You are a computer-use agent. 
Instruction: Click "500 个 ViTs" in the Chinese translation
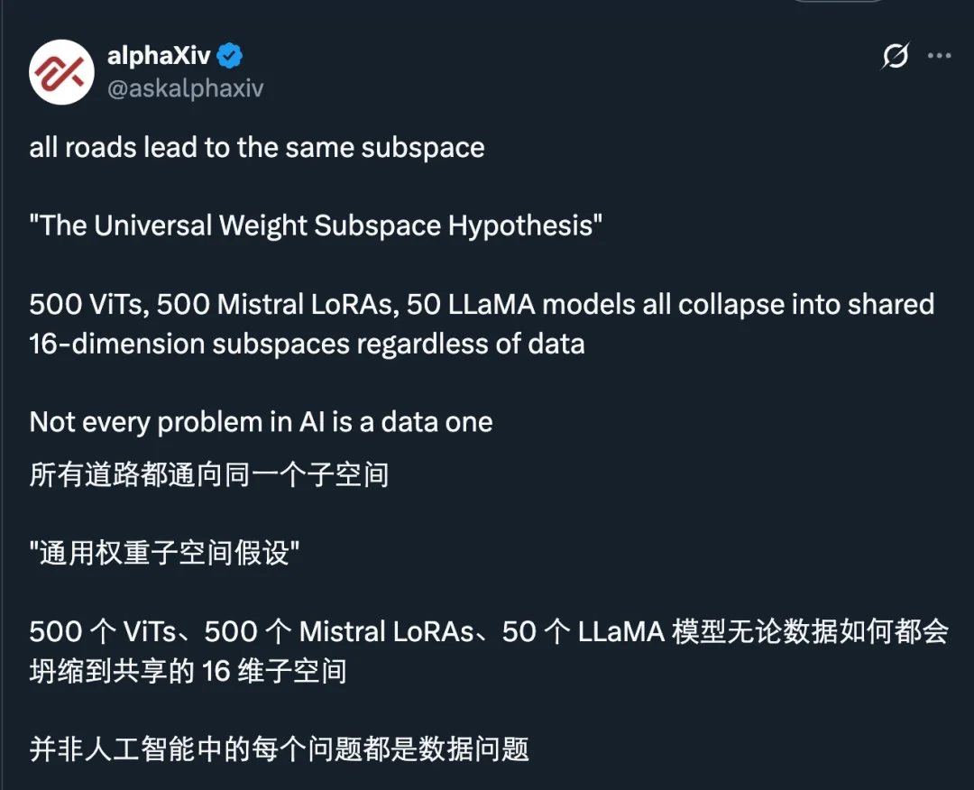107,631
